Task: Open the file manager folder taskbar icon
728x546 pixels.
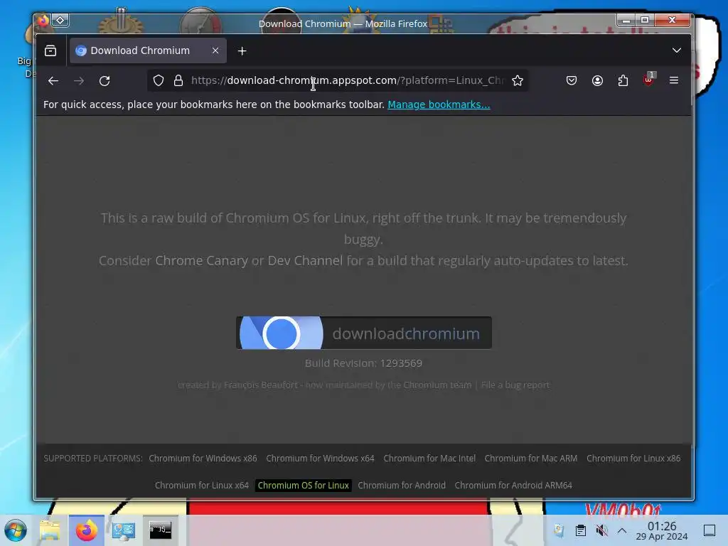Action: point(50,530)
